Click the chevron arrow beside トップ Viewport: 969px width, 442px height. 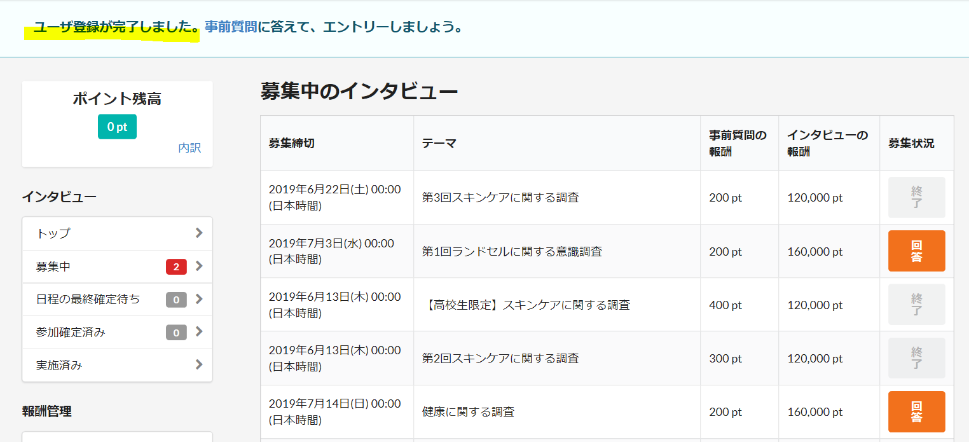click(199, 233)
